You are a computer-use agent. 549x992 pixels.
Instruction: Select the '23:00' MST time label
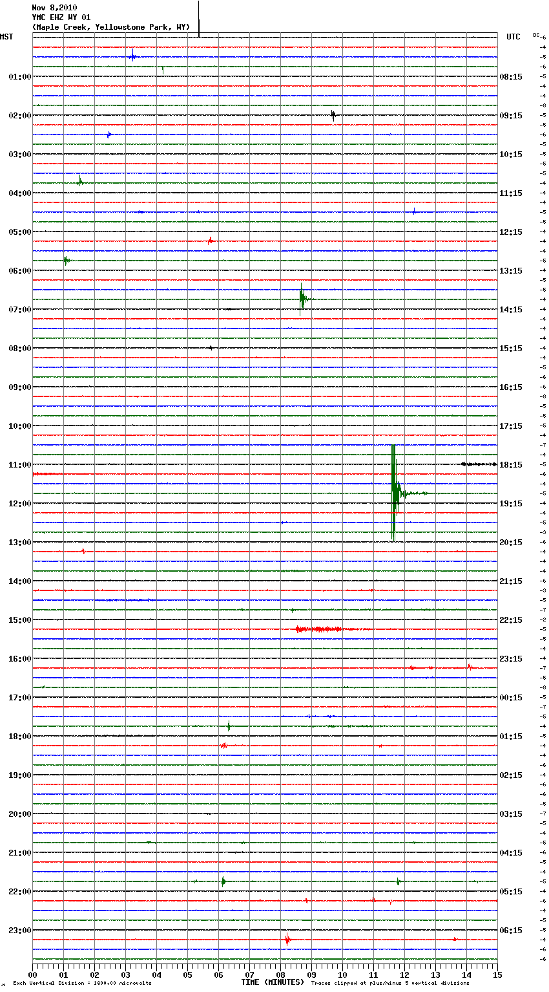pos(20,931)
